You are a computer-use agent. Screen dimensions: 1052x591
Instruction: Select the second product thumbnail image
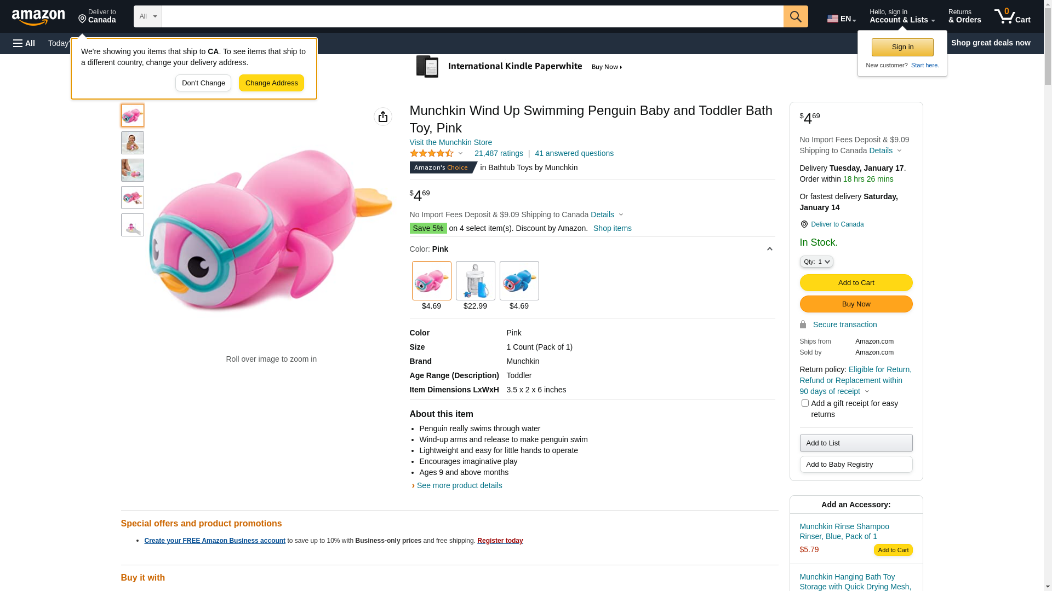[133, 143]
